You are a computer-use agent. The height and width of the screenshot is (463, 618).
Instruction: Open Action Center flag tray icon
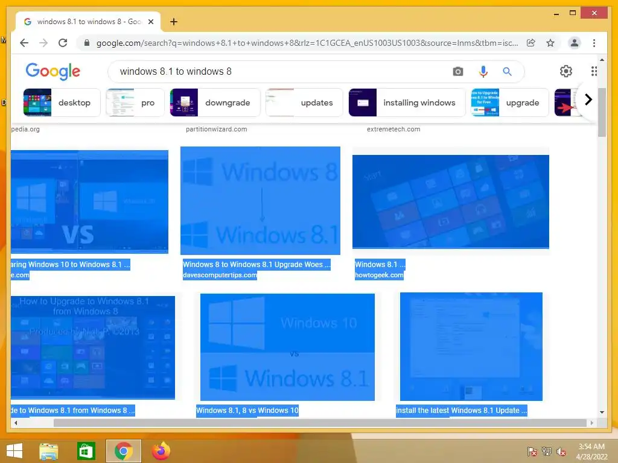pyautogui.click(x=532, y=452)
